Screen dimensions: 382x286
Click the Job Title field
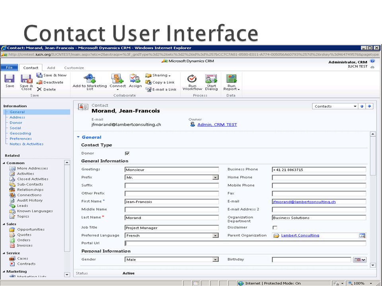point(172,228)
